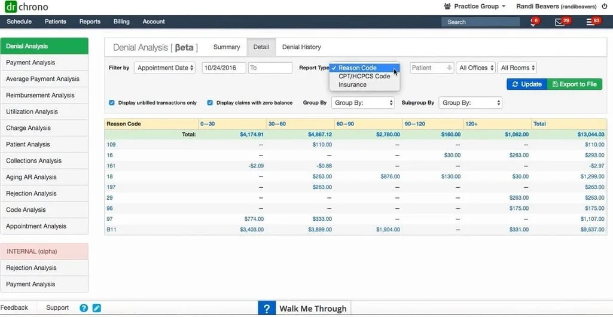The image size is (613, 317).
Task: Open the All Rooms dropdown
Action: coord(517,68)
